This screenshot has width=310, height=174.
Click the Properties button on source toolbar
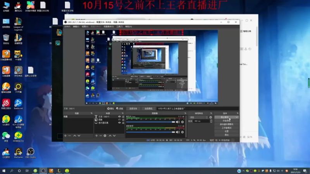click(x=110, y=109)
